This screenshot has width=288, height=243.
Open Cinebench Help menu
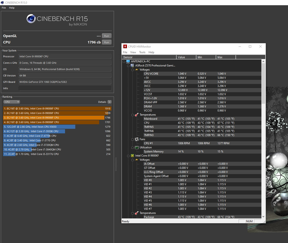12,8
